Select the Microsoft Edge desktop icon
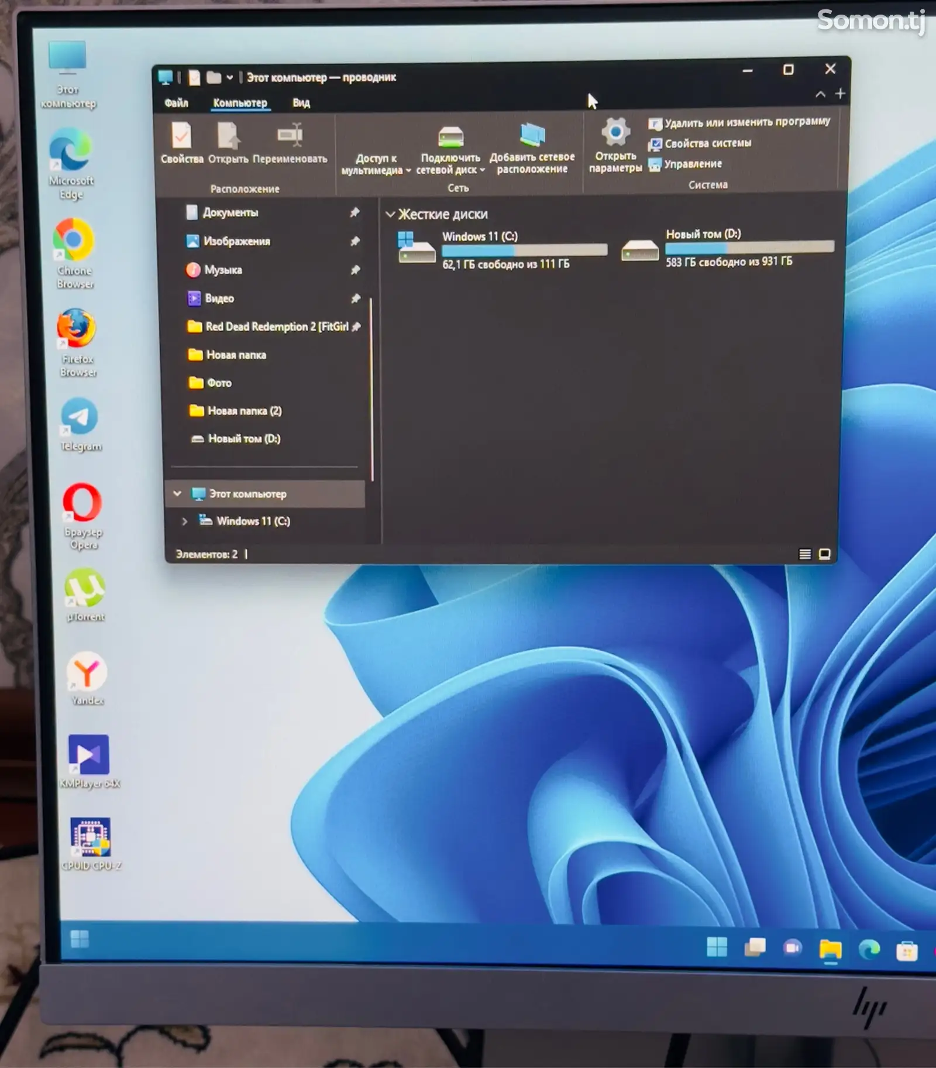The width and height of the screenshot is (936, 1068). (71, 166)
